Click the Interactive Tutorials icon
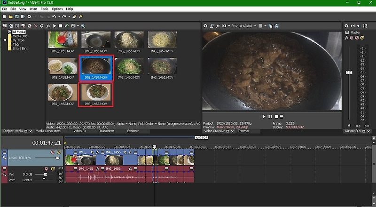The height and width of the screenshot is (207, 376). pos(74,16)
